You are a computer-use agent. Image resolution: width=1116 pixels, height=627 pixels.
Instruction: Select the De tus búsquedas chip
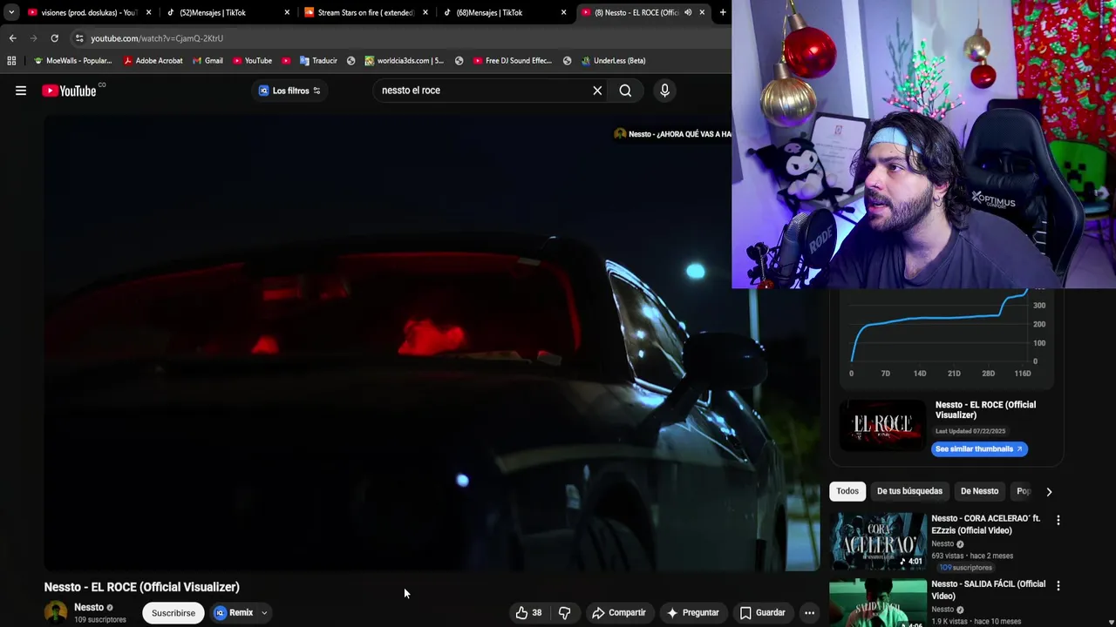pyautogui.click(x=909, y=491)
